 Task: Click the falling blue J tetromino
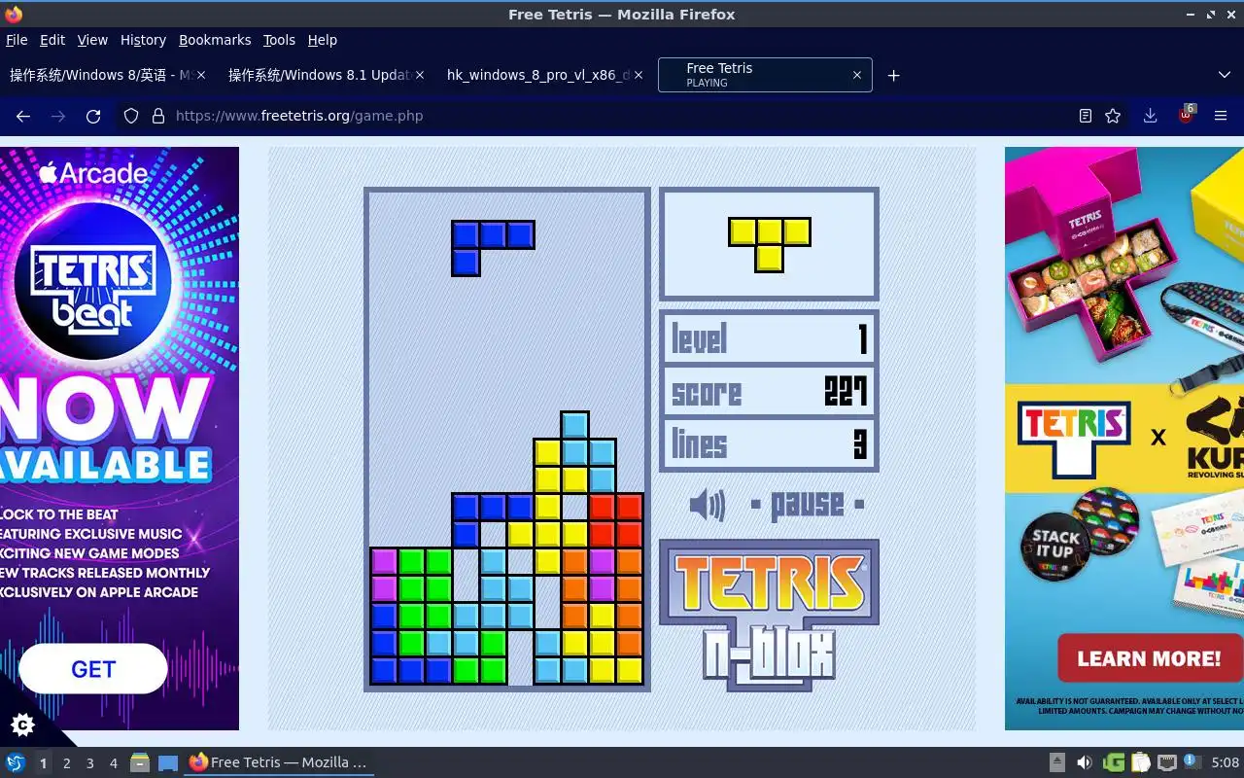493,248
